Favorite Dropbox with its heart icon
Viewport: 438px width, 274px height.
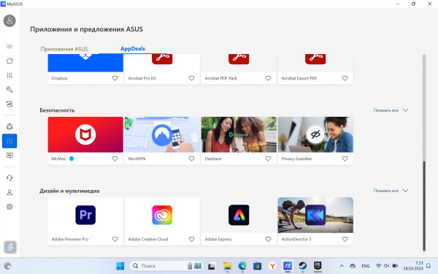click(x=115, y=78)
